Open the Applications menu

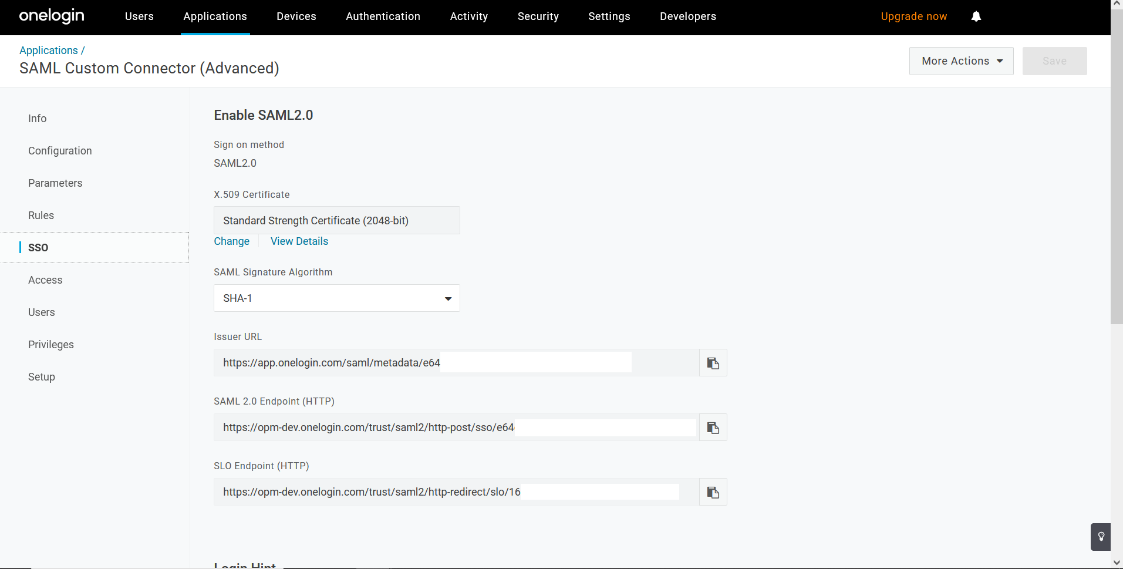[x=215, y=16]
